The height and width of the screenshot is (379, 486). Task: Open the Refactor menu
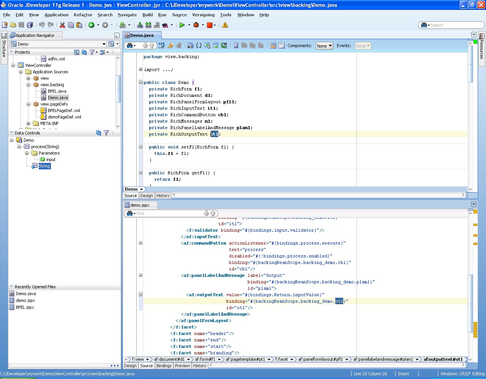pyautogui.click(x=83, y=15)
